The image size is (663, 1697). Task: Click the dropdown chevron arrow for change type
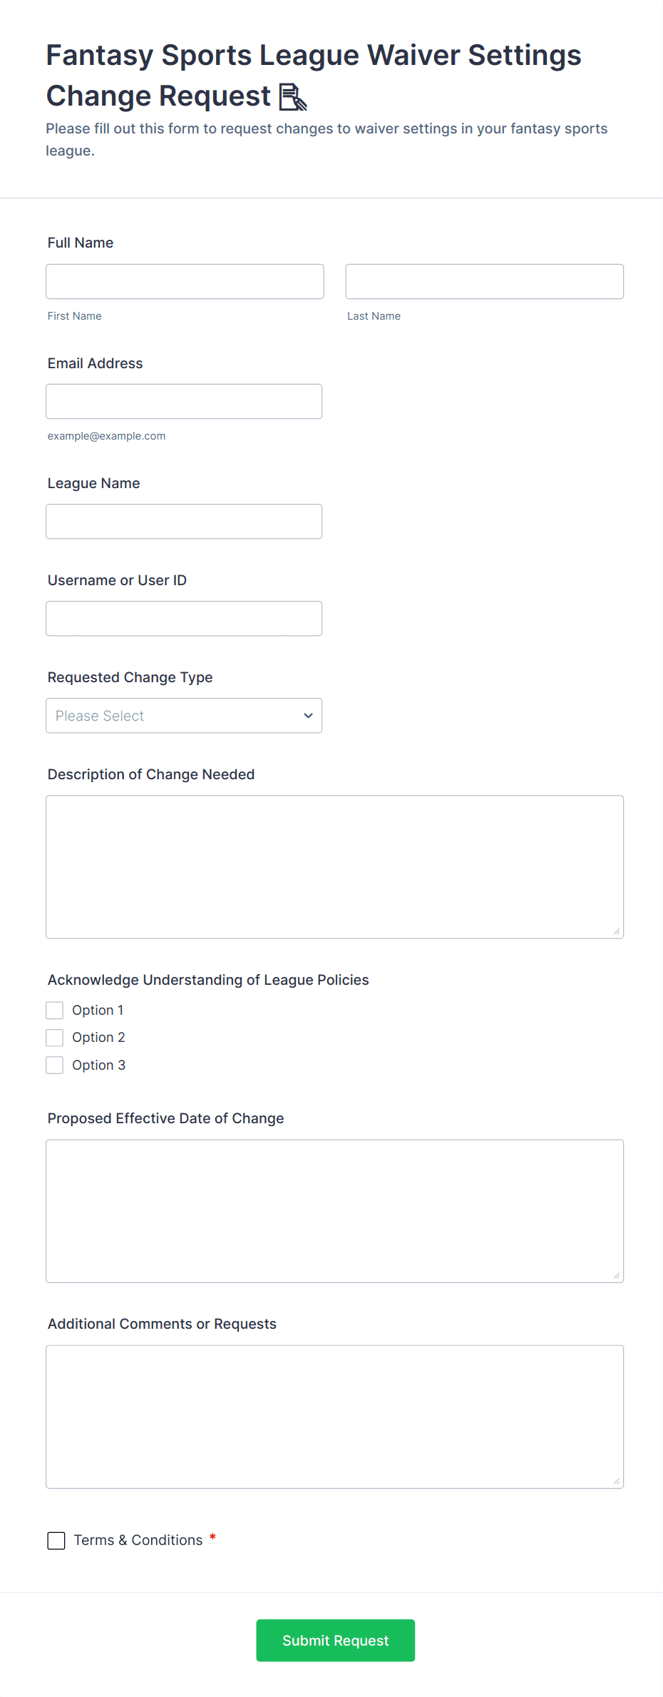pyautogui.click(x=308, y=716)
